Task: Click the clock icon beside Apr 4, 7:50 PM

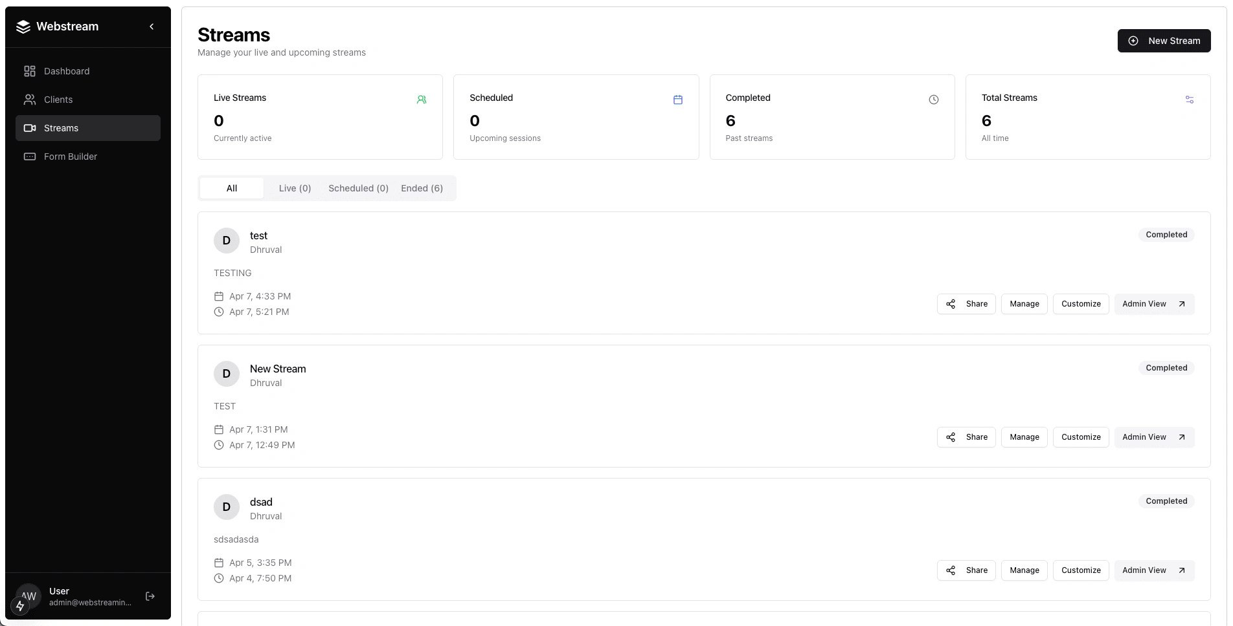Action: (x=219, y=578)
